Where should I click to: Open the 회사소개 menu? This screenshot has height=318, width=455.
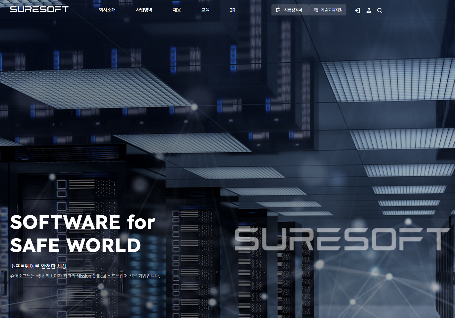107,10
